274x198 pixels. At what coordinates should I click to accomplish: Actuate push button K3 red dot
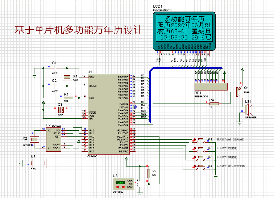click(x=195, y=157)
